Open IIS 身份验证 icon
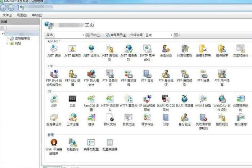The image size is (252, 168). [185, 120]
